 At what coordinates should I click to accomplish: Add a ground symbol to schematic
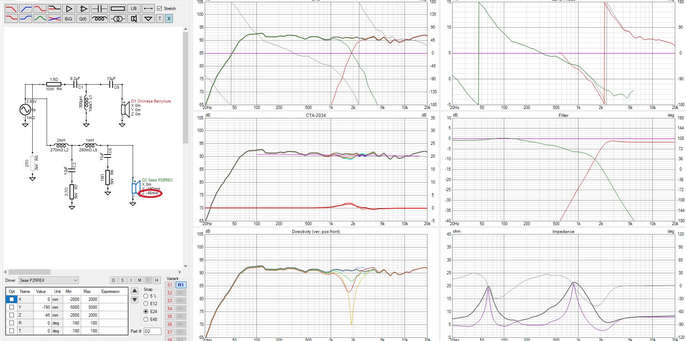(x=148, y=18)
